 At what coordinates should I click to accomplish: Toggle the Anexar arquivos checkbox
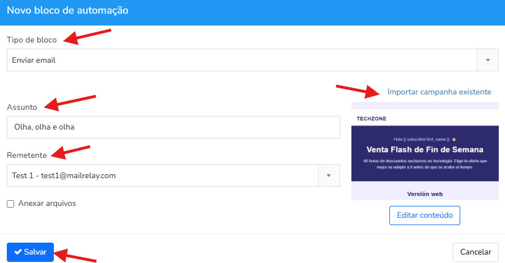coord(11,204)
